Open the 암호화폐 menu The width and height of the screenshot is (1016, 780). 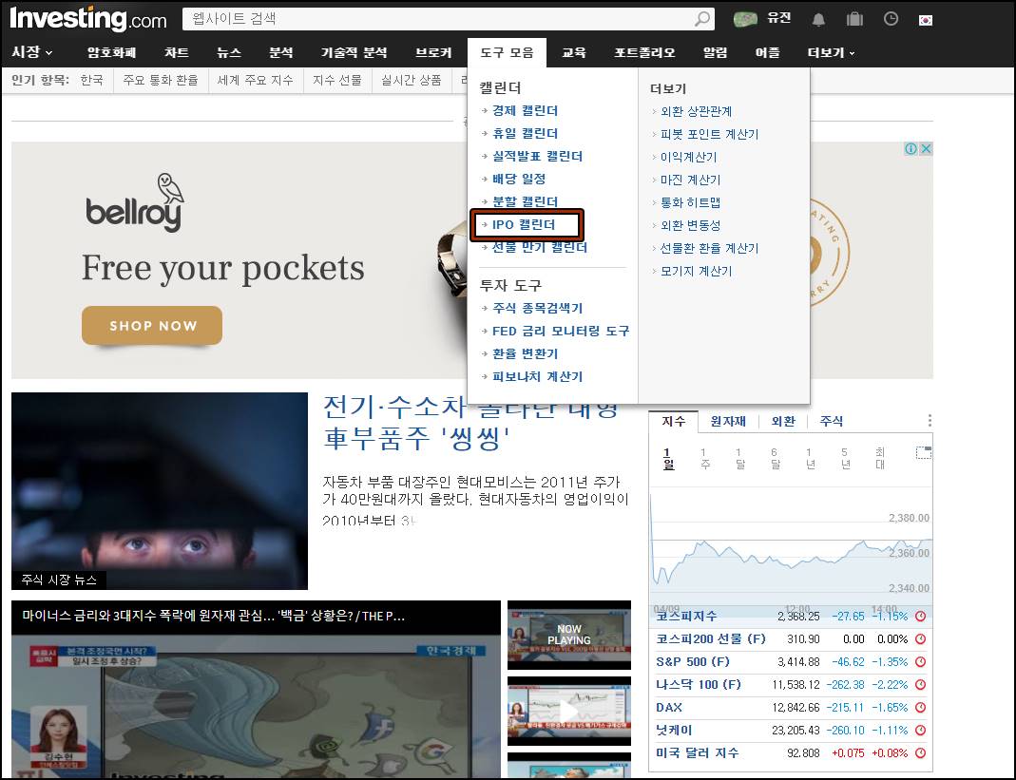coord(111,52)
